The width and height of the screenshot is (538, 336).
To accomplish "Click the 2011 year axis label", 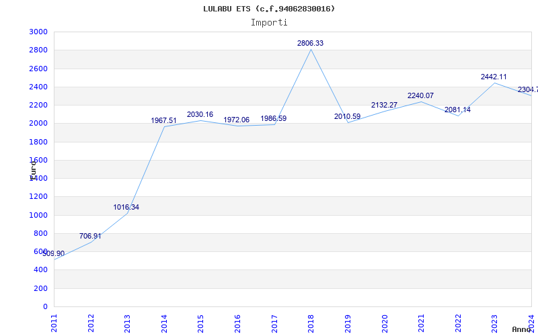I will (54, 323).
